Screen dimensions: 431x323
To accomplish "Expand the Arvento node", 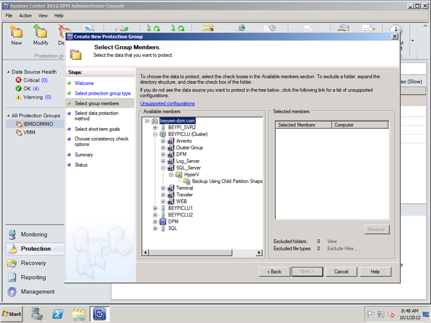I will [x=163, y=141].
